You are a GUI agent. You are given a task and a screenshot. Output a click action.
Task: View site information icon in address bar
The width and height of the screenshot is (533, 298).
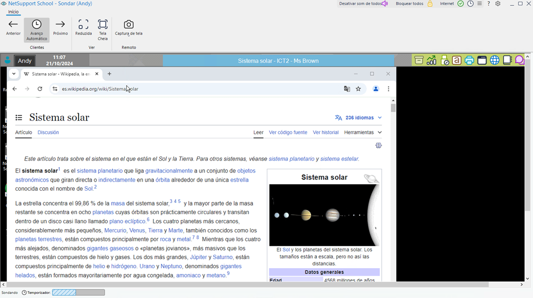click(x=55, y=89)
